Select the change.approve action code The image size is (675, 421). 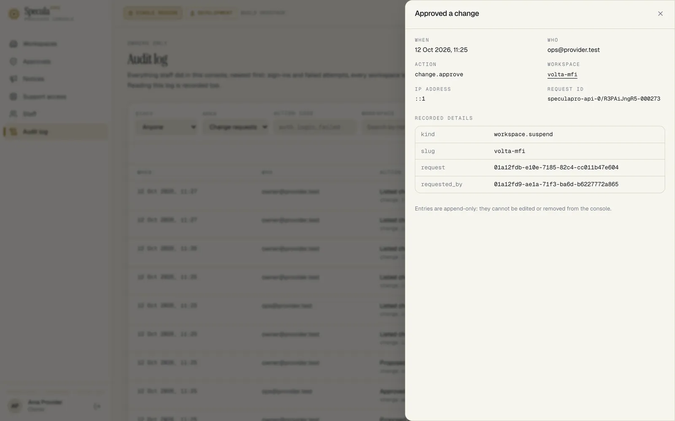pos(439,75)
